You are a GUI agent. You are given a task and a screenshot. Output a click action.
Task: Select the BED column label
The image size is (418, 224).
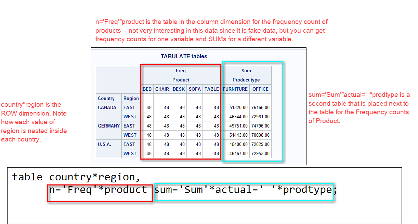tap(147, 89)
